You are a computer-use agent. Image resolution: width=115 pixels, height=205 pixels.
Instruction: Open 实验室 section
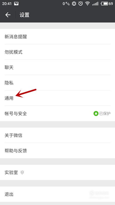[x=57, y=172]
